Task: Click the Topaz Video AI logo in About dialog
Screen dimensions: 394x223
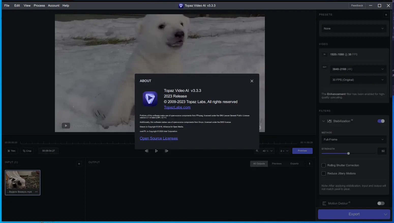Action: [x=150, y=99]
